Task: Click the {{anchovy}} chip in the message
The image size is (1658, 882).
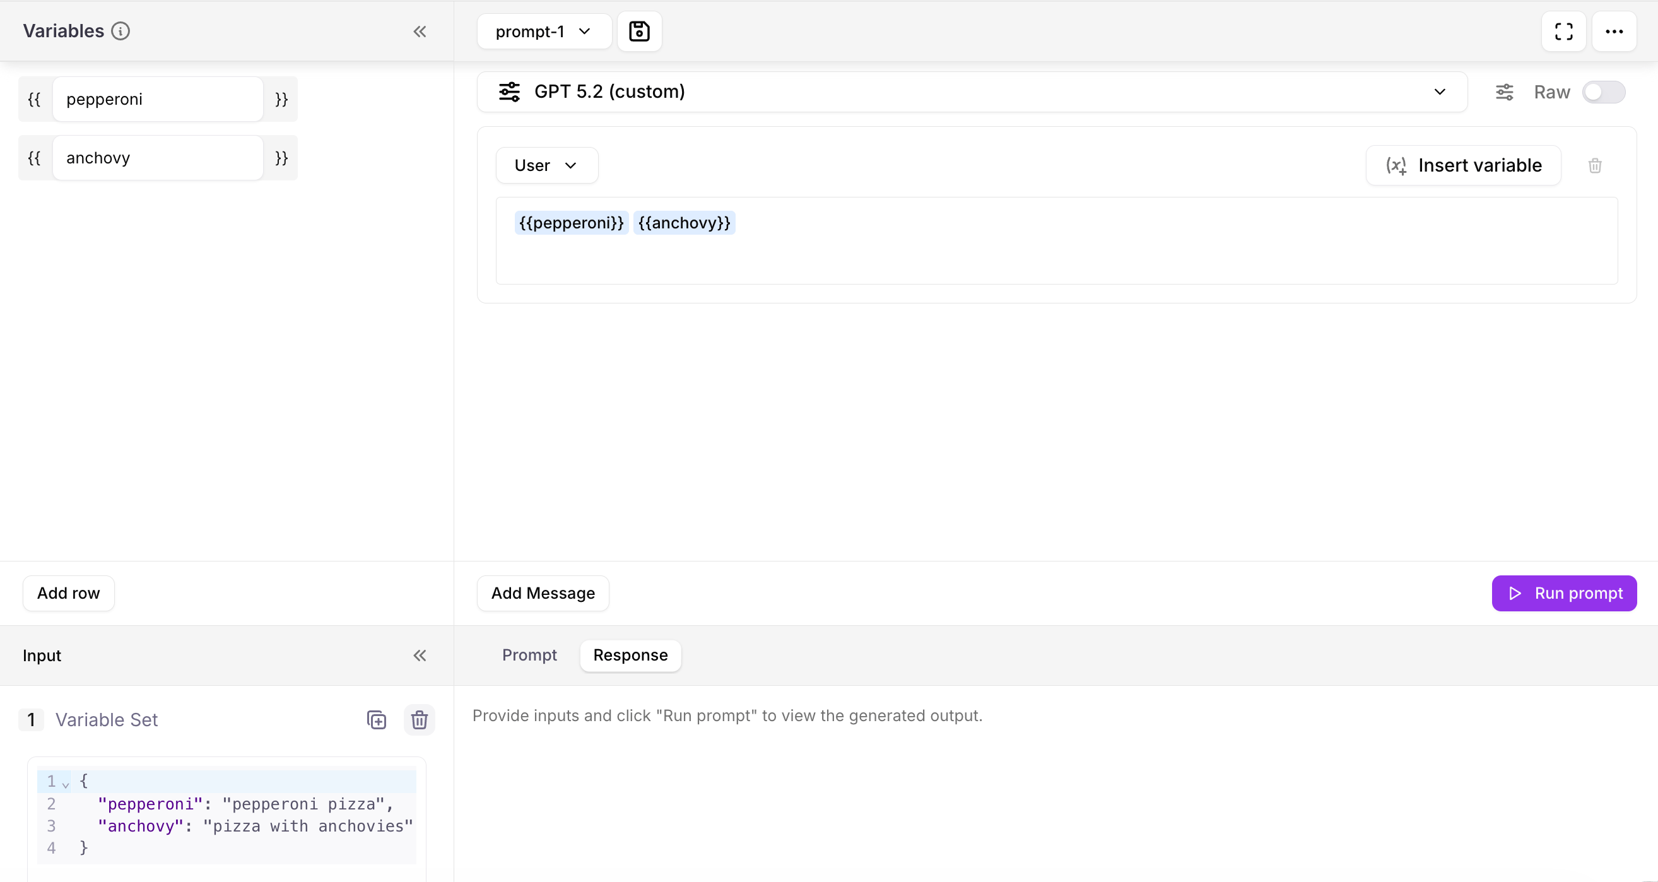Action: pyautogui.click(x=683, y=223)
